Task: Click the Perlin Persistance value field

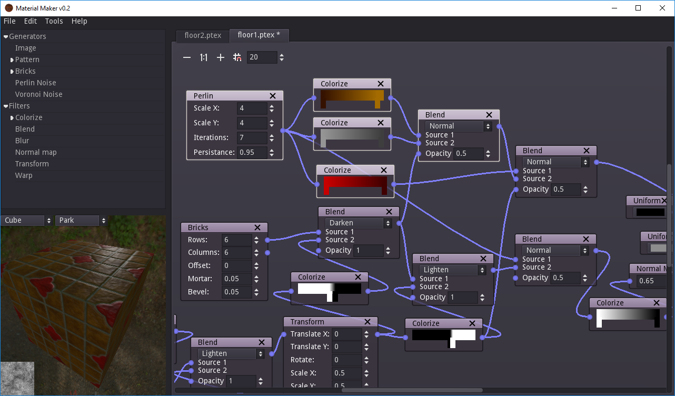Action: coord(252,152)
